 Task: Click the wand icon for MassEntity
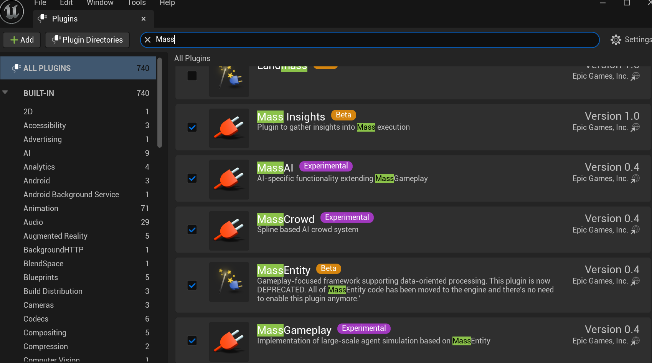229,282
